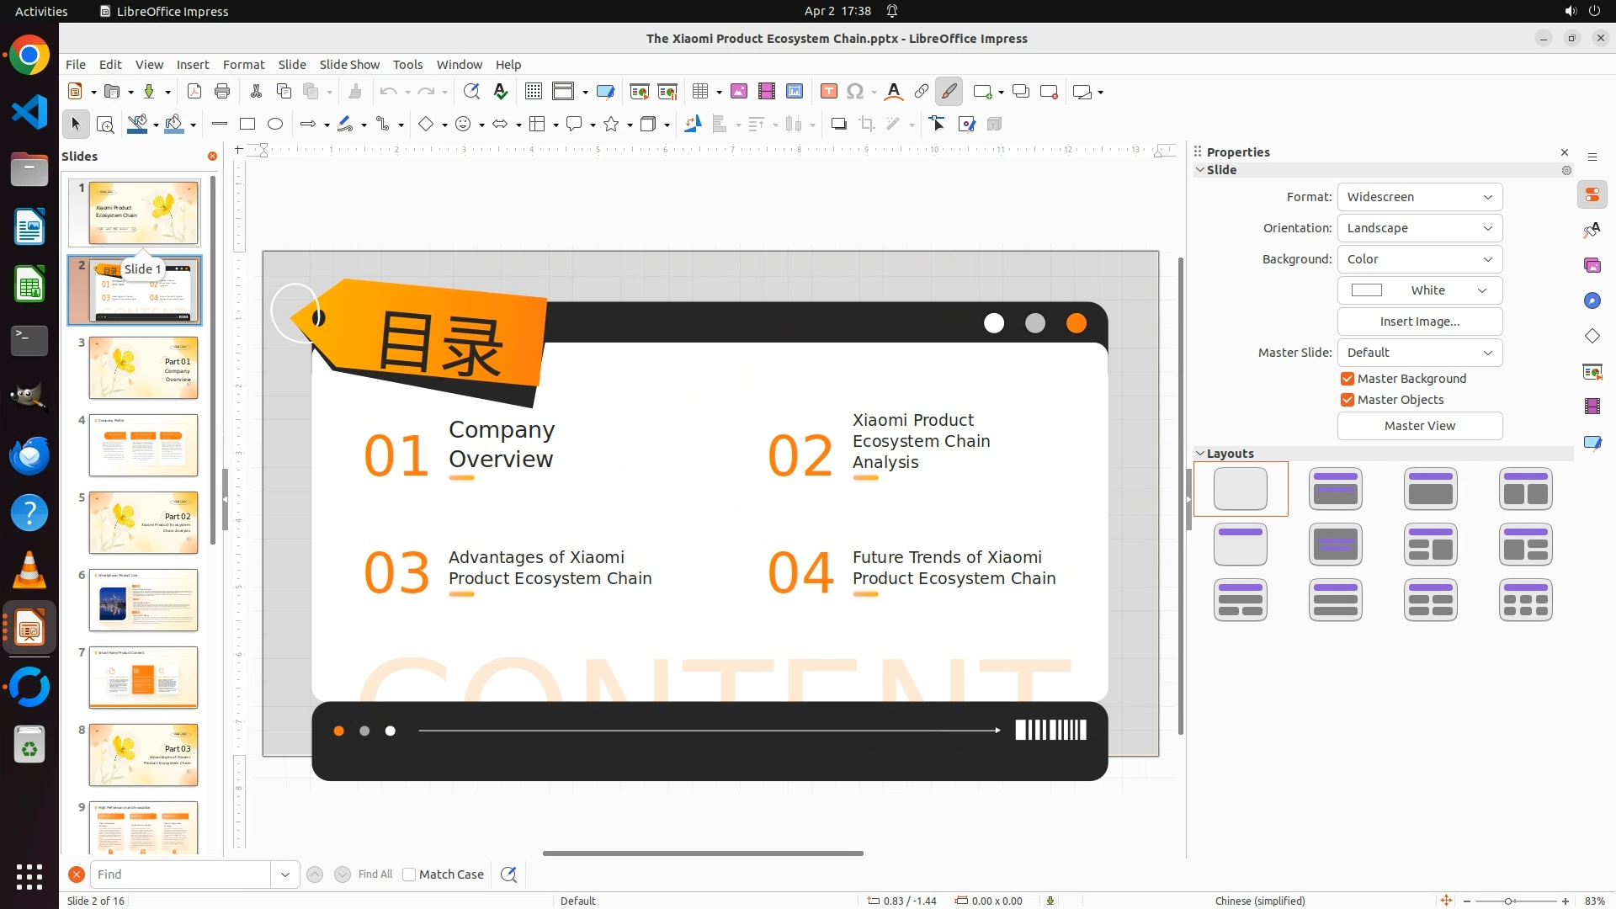Click the Insert Special Character icon
1616x909 pixels.
click(x=855, y=92)
